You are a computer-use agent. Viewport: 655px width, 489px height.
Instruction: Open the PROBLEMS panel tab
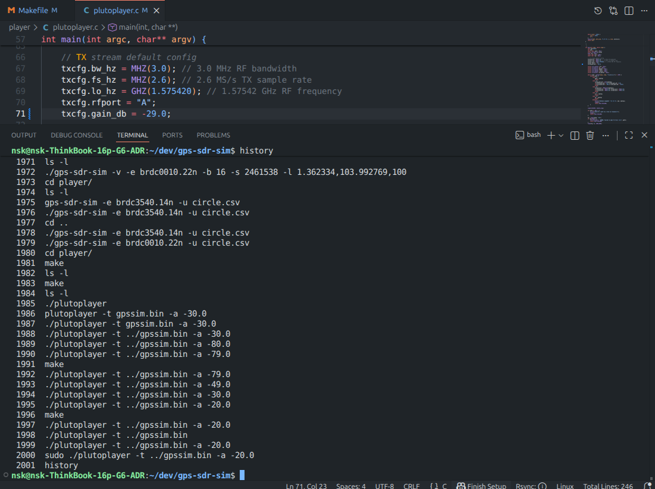click(213, 135)
